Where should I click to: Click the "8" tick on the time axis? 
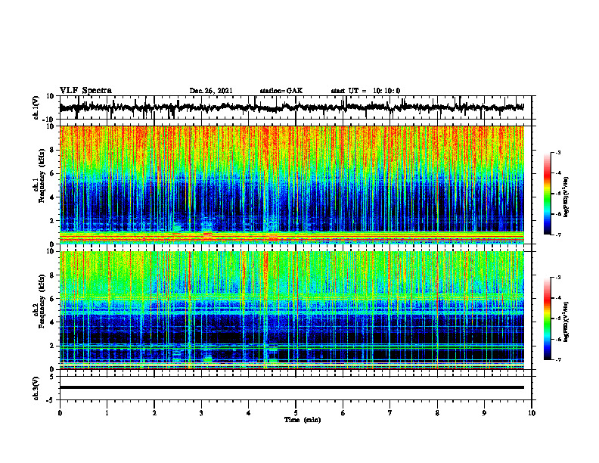pyautogui.click(x=437, y=413)
